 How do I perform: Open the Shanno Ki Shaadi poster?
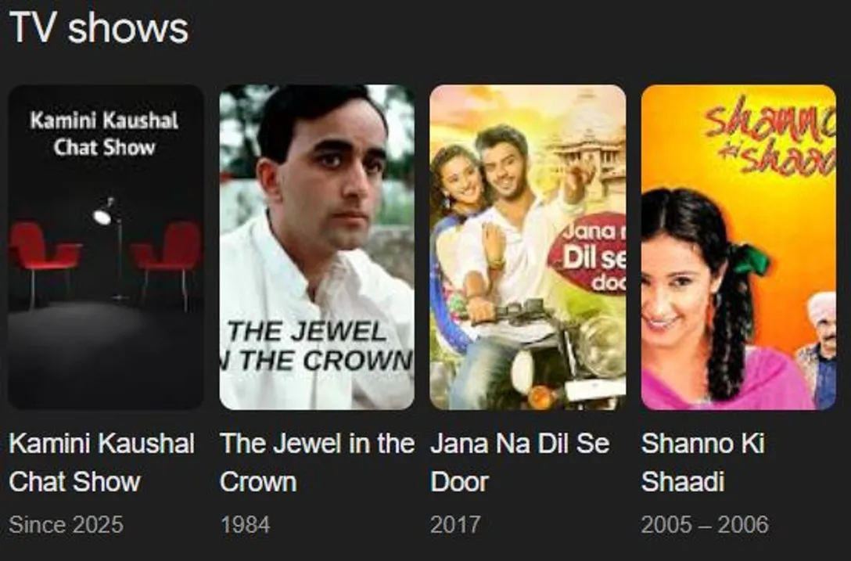click(738, 247)
